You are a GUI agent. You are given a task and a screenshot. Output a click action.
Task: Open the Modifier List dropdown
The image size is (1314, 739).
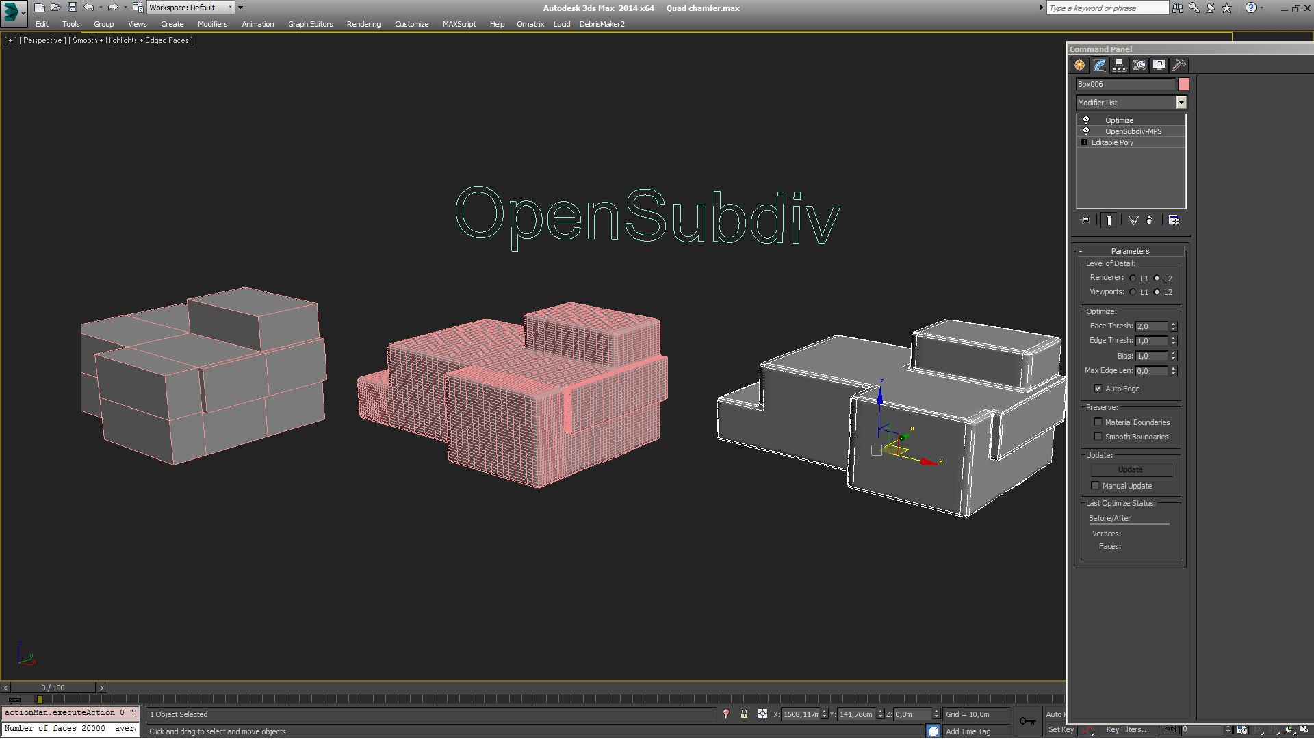[x=1181, y=103]
